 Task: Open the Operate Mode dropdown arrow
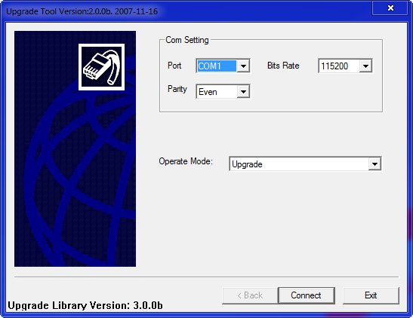(374, 164)
